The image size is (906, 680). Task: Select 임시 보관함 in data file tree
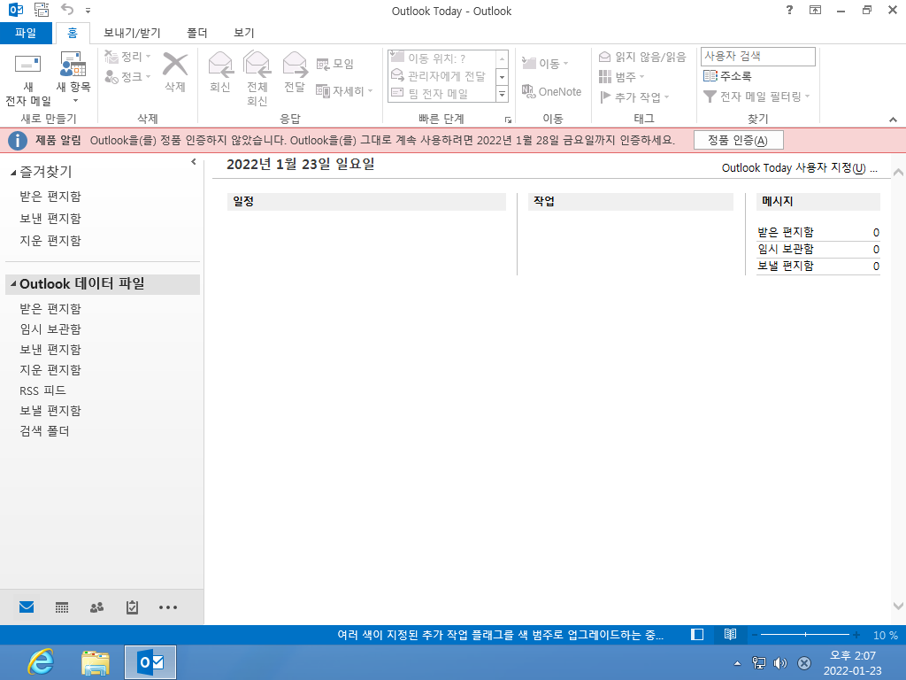coord(50,329)
